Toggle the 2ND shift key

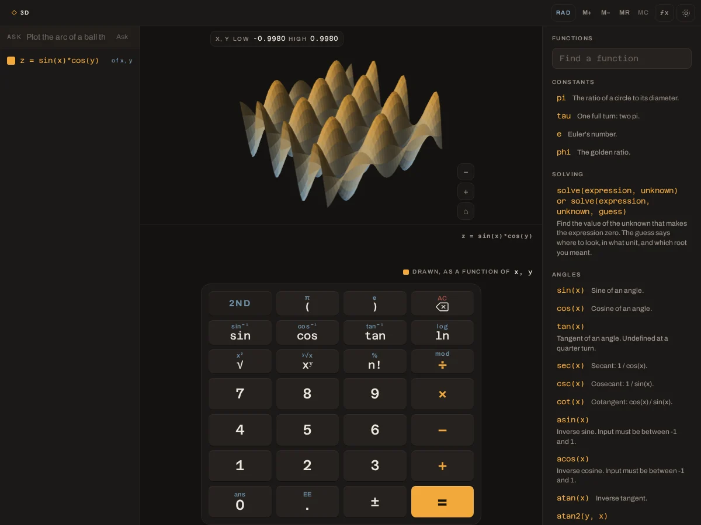click(x=240, y=303)
